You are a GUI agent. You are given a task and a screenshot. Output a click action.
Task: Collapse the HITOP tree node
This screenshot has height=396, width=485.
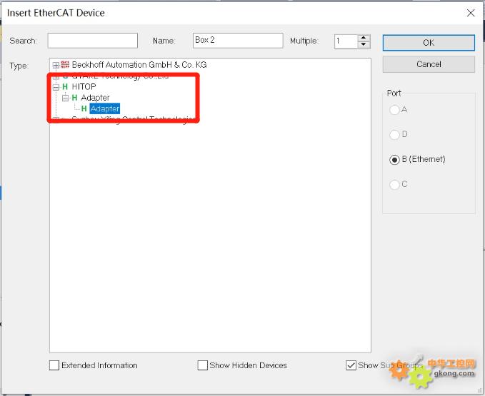[56, 87]
